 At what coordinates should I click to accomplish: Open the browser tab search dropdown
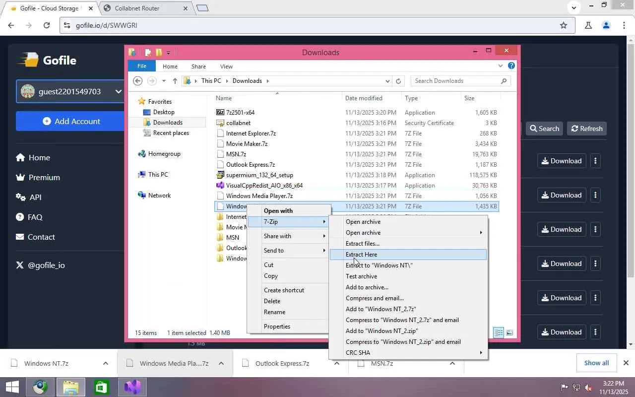tap(574, 7)
